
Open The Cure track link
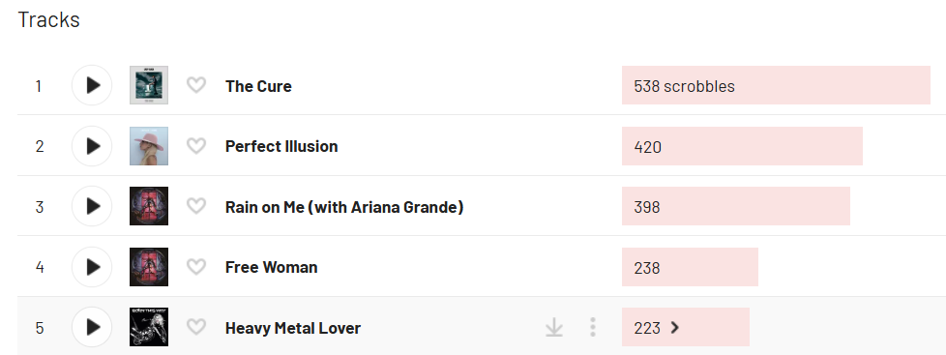click(x=258, y=86)
